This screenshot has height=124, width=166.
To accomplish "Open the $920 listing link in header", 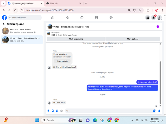I will point(64,35).
